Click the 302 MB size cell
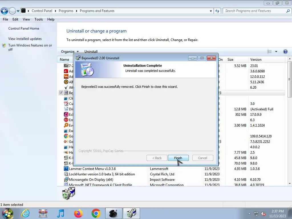 point(241,115)
